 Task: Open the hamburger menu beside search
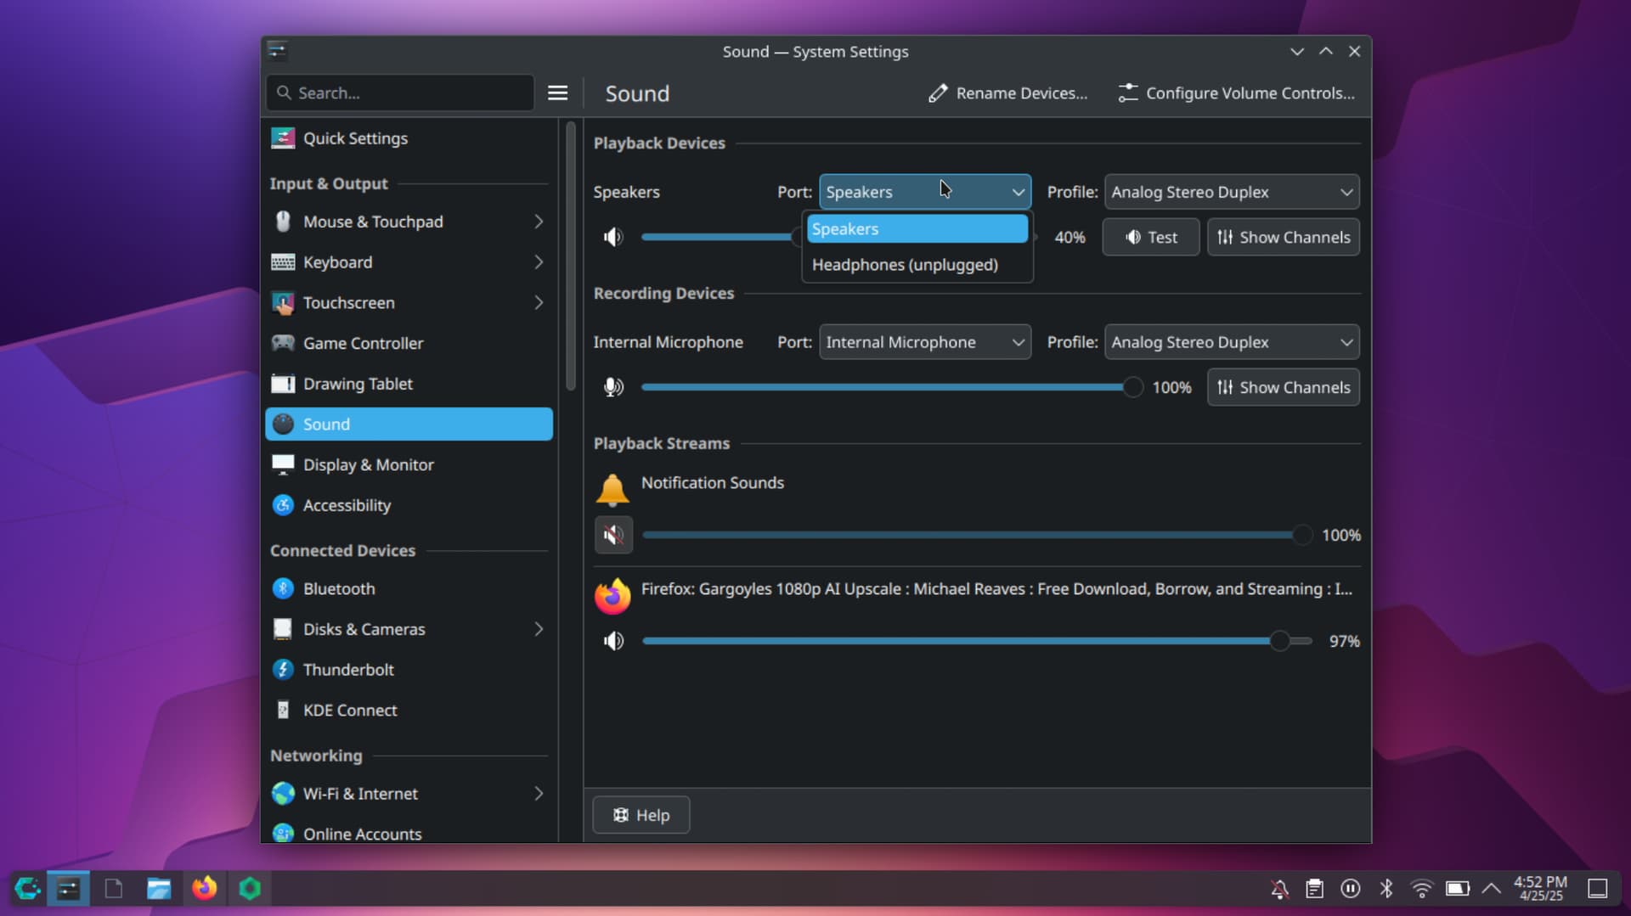(557, 93)
